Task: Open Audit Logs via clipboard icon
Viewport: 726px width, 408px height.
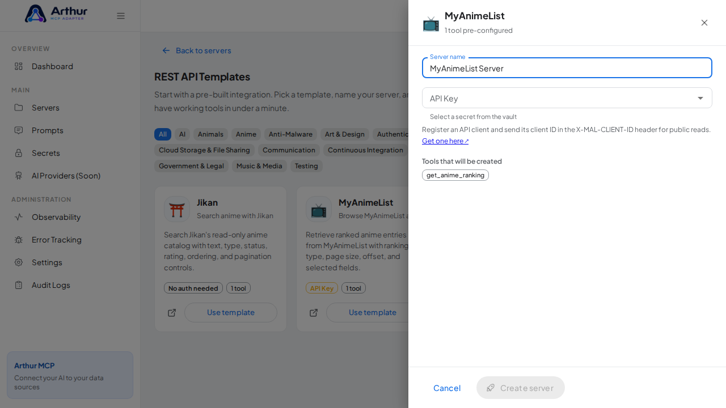Action: tap(19, 285)
